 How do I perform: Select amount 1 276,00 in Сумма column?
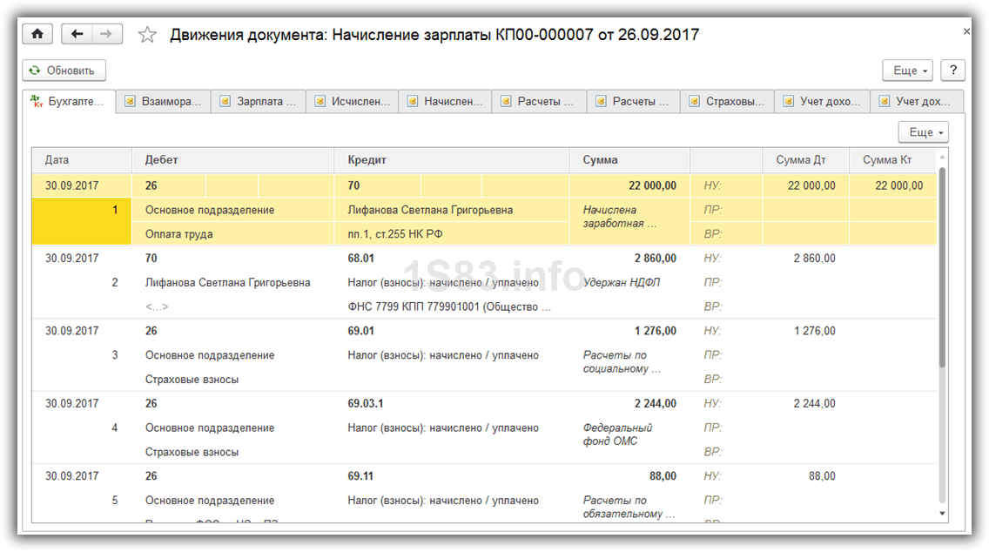[x=656, y=331]
